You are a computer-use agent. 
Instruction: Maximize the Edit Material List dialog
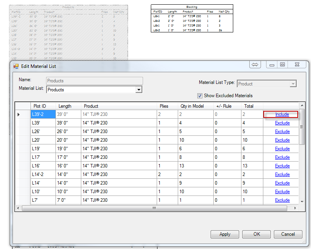point(282,64)
